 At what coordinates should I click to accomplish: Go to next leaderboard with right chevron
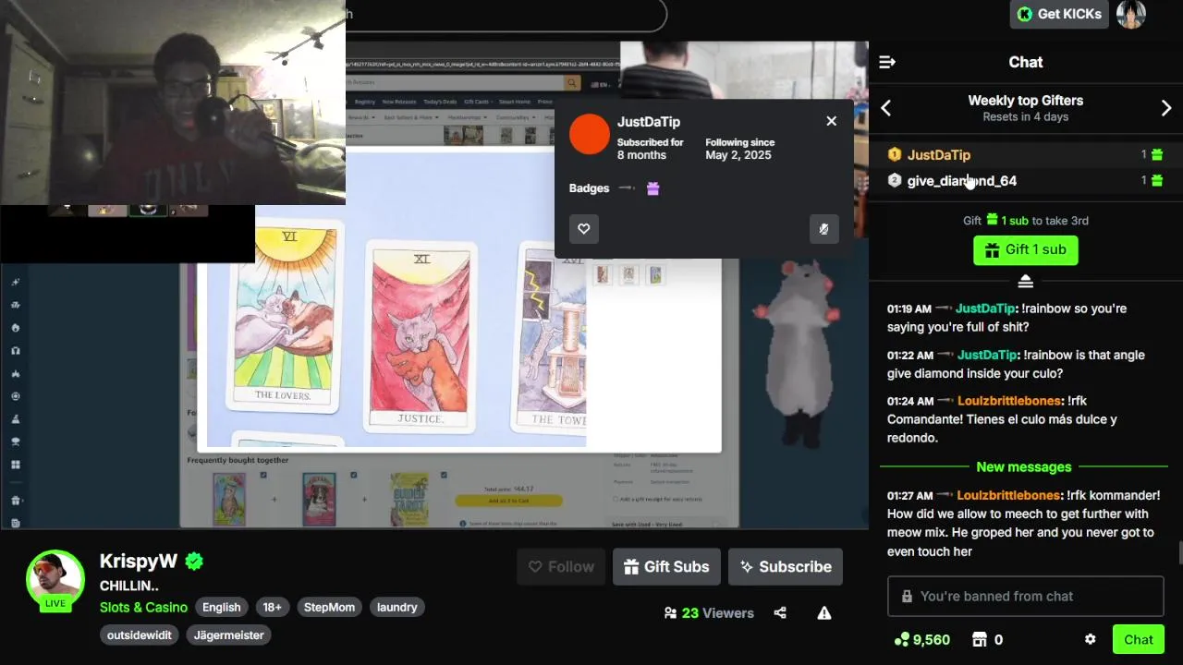[1166, 108]
